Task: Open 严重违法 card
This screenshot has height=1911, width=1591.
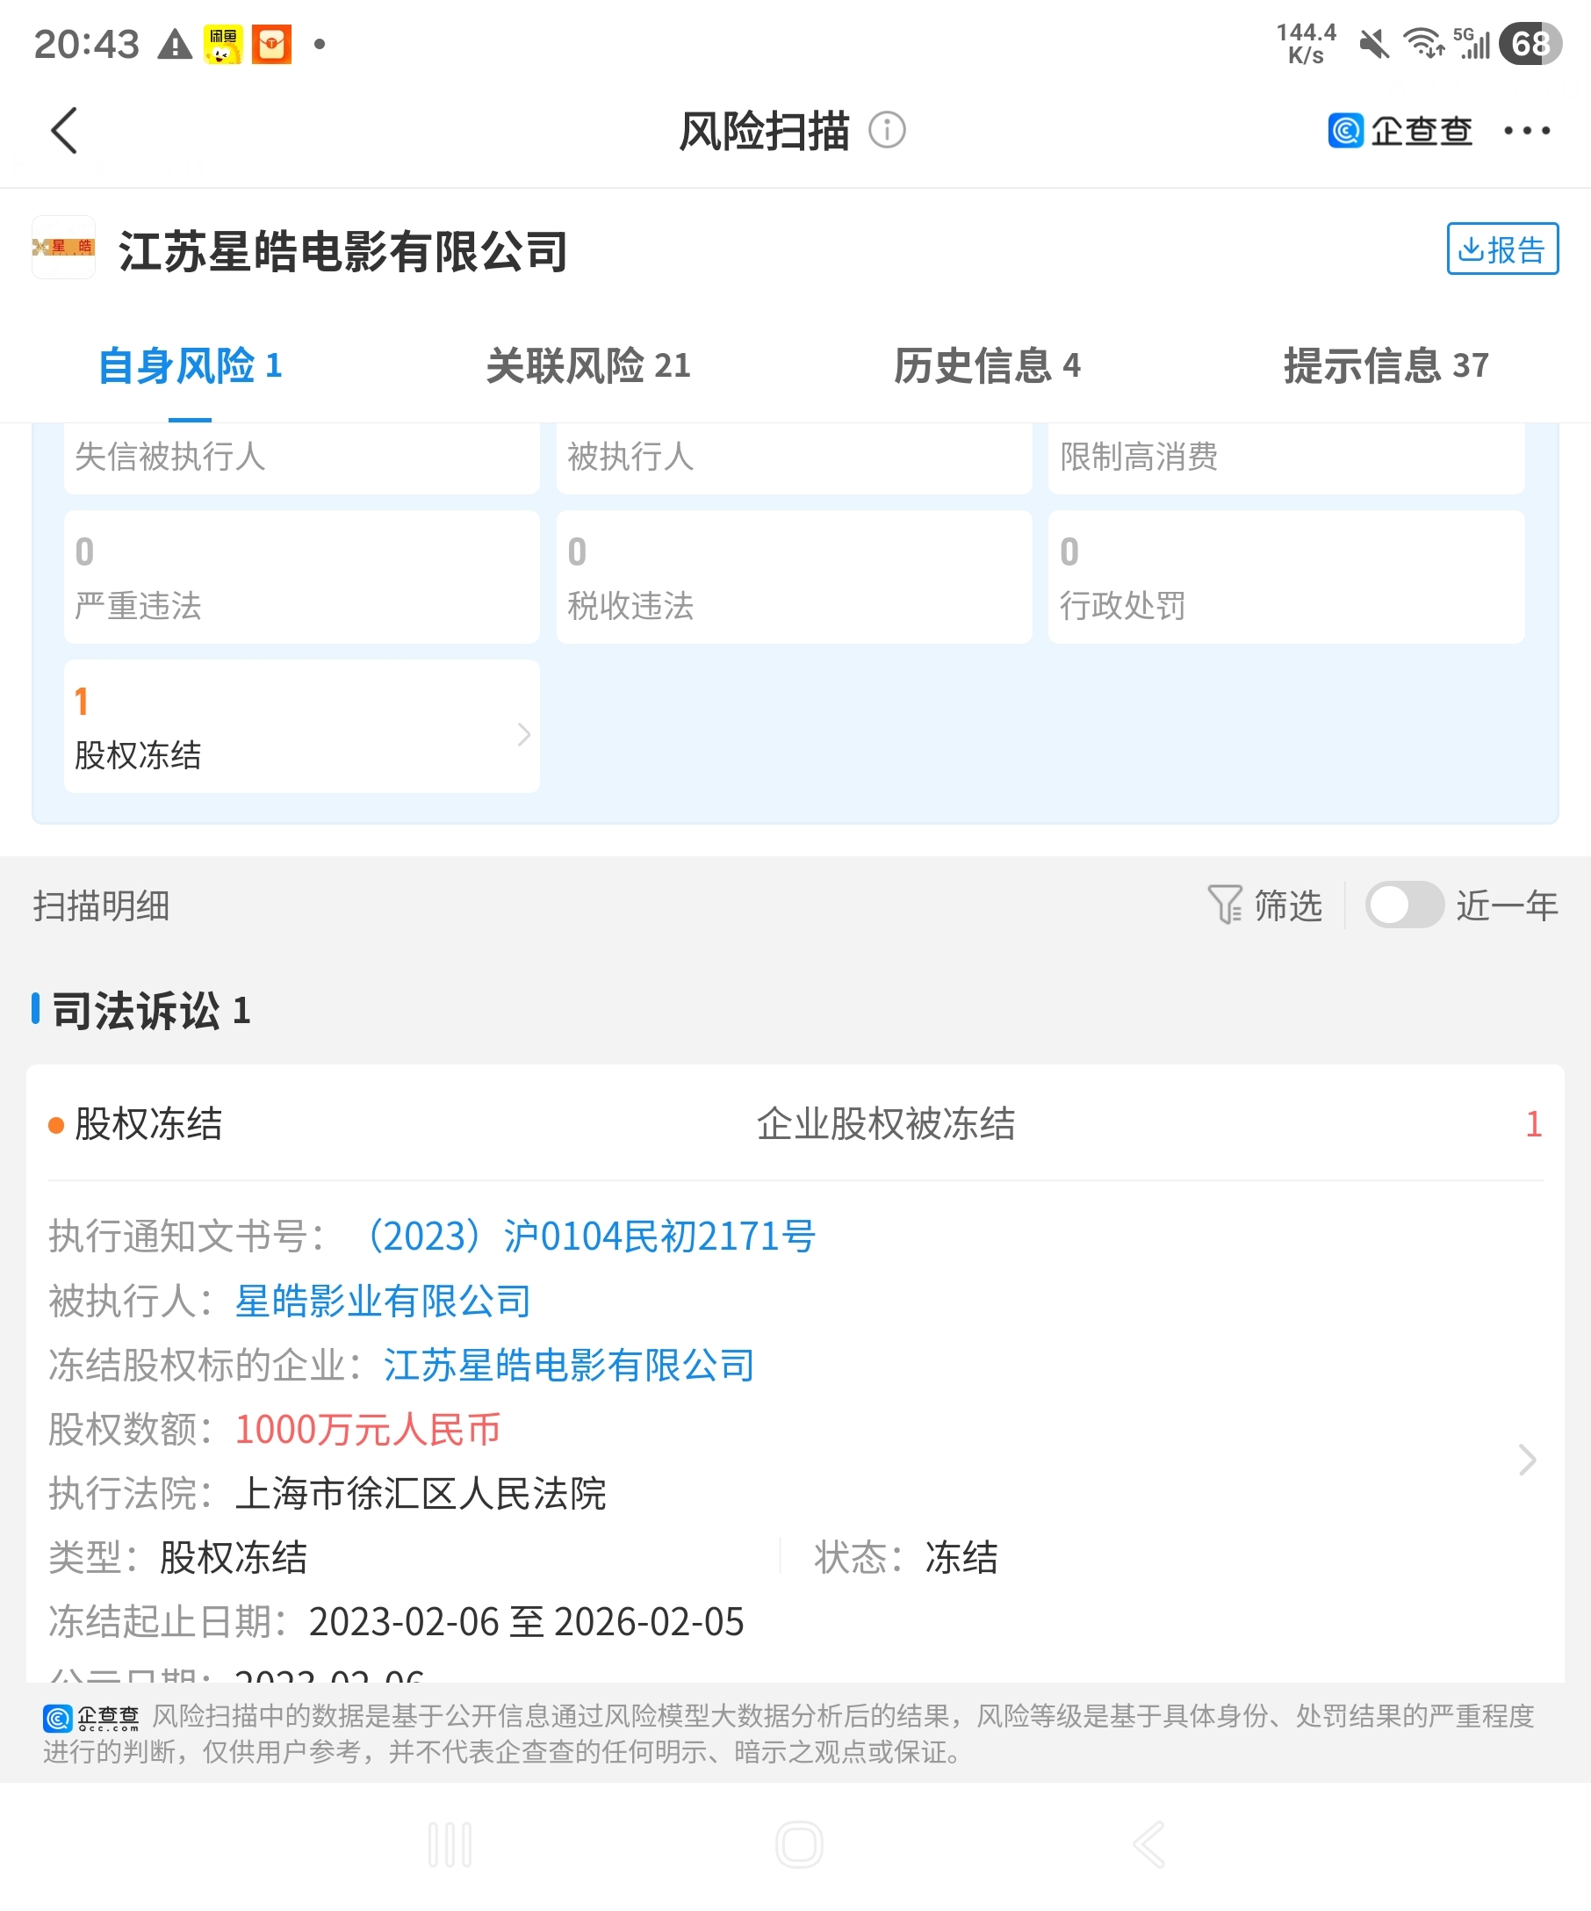Action: coord(302,577)
